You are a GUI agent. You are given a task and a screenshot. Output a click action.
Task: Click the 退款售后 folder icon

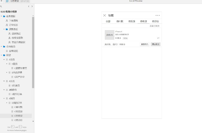click(x=7, y=29)
